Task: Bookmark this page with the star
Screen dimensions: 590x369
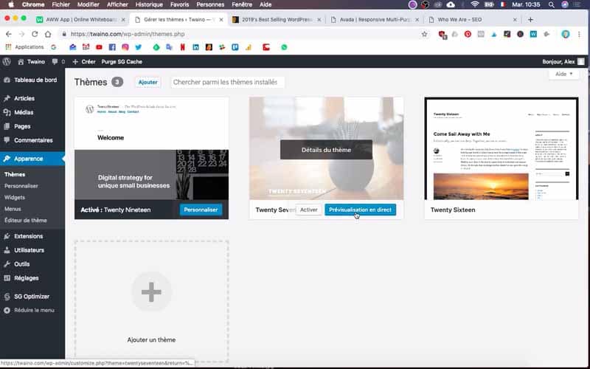Action: [425, 34]
